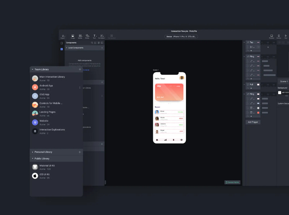Viewport: 289px width, 215px height.
Task: Click the iOS UI Kit Apple icon
Action: point(35,176)
